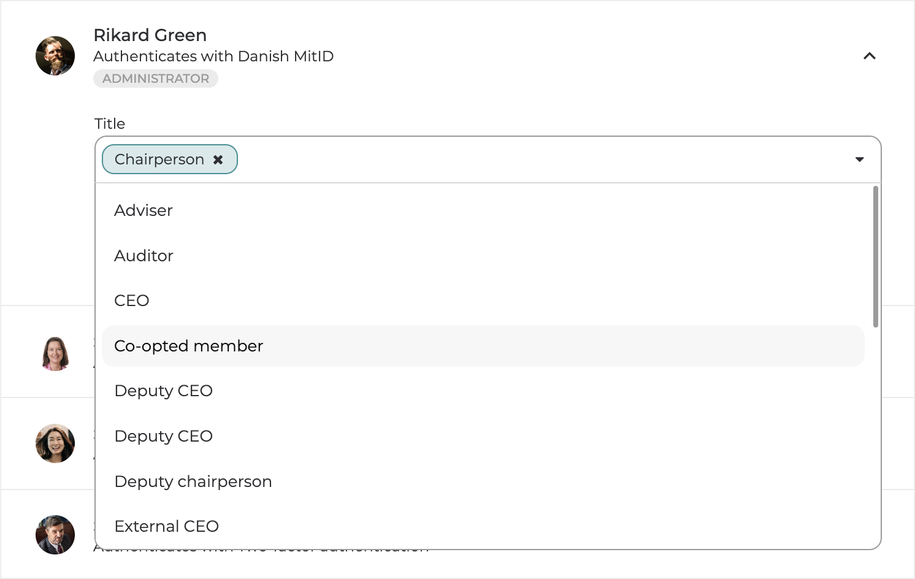Select the second Deputy CEO entry
Viewport: 915px width, 579px height.
(x=164, y=436)
